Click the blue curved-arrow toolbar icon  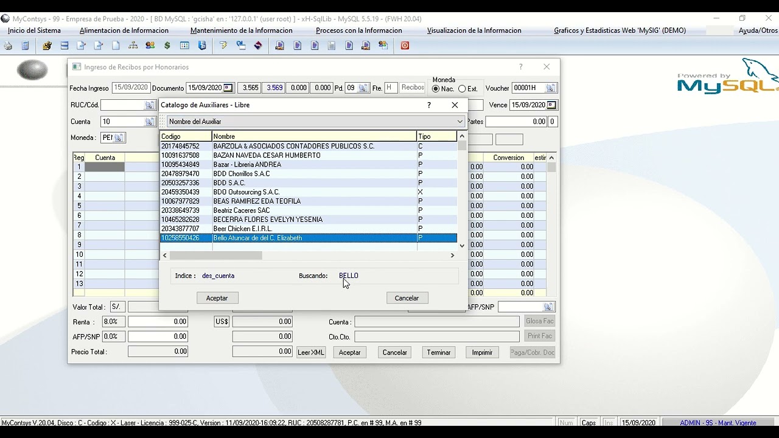pos(241,46)
